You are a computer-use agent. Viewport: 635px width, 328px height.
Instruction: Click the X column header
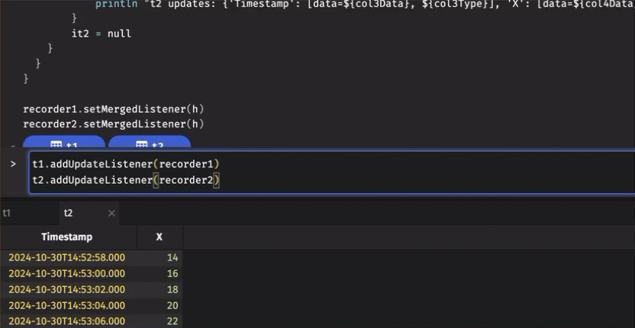click(x=159, y=237)
